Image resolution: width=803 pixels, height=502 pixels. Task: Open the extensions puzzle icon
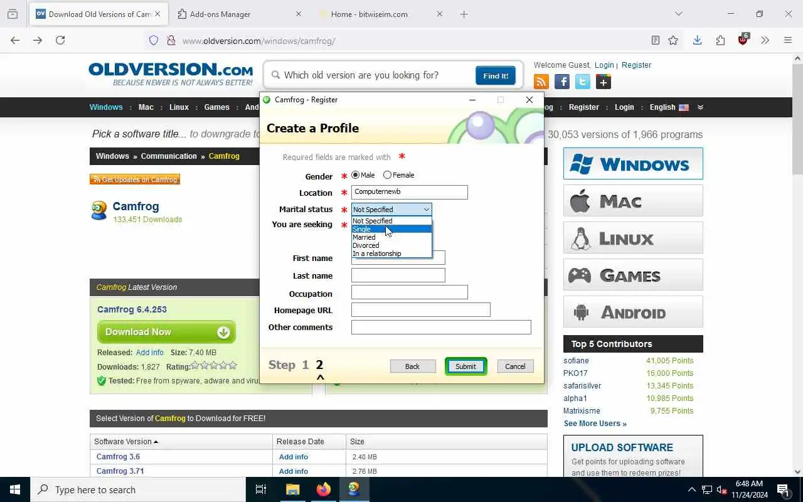point(720,40)
